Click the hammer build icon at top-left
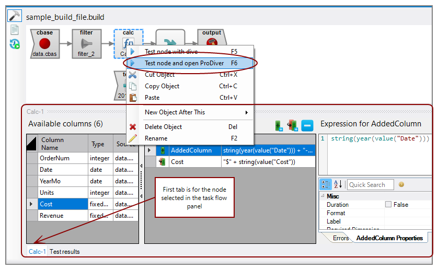Screen dimensions: 438x270 click(14, 16)
